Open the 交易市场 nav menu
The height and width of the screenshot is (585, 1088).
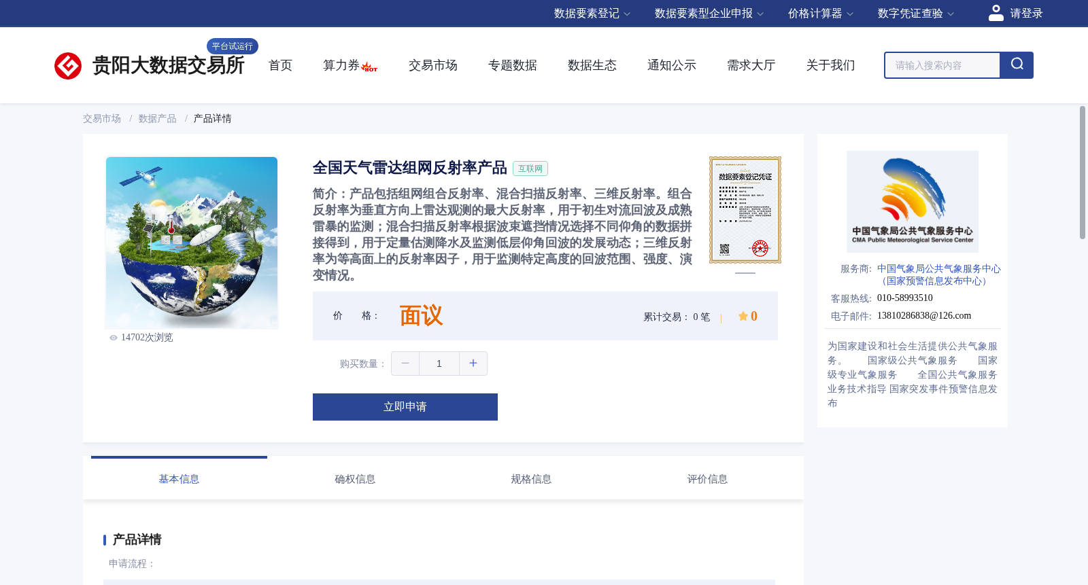(x=433, y=65)
